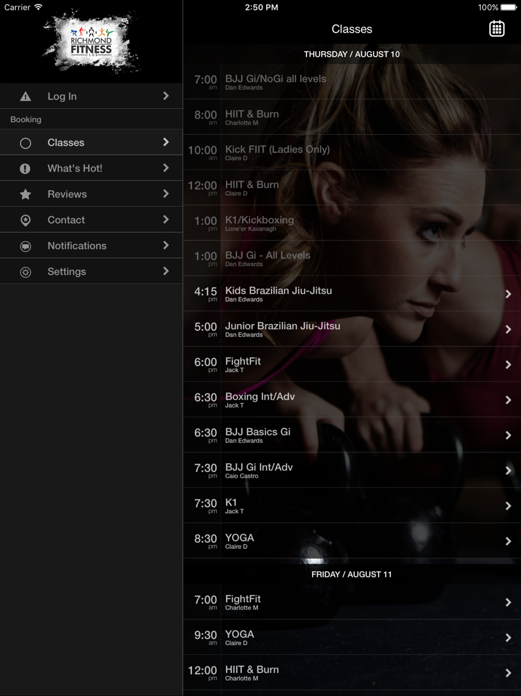Click chevron on Friday 7:00 am FightFit
This screenshot has width=521, height=696.
pyautogui.click(x=508, y=603)
